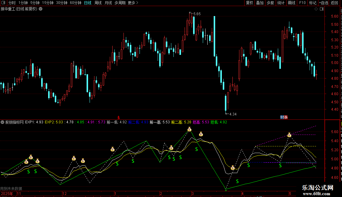The height and width of the screenshot is (197, 342).
Task: Toggle the left sidebar panel icon
Action: (x=3, y=3)
